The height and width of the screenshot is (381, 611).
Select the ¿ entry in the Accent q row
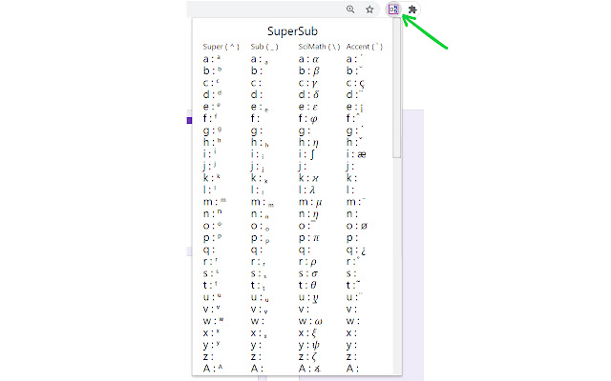pyautogui.click(x=363, y=251)
